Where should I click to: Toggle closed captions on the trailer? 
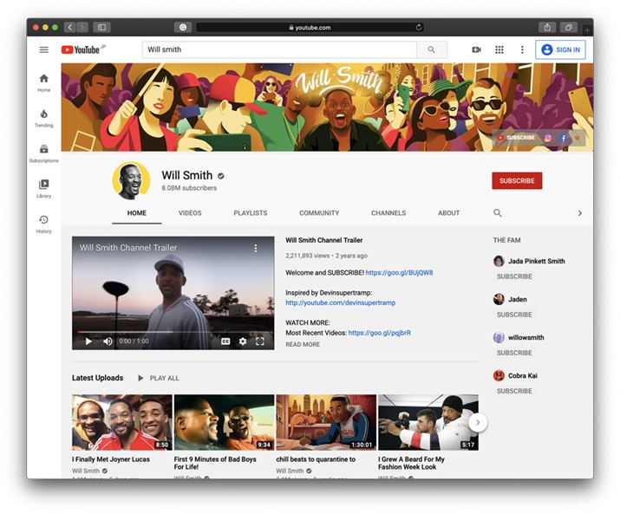click(225, 342)
